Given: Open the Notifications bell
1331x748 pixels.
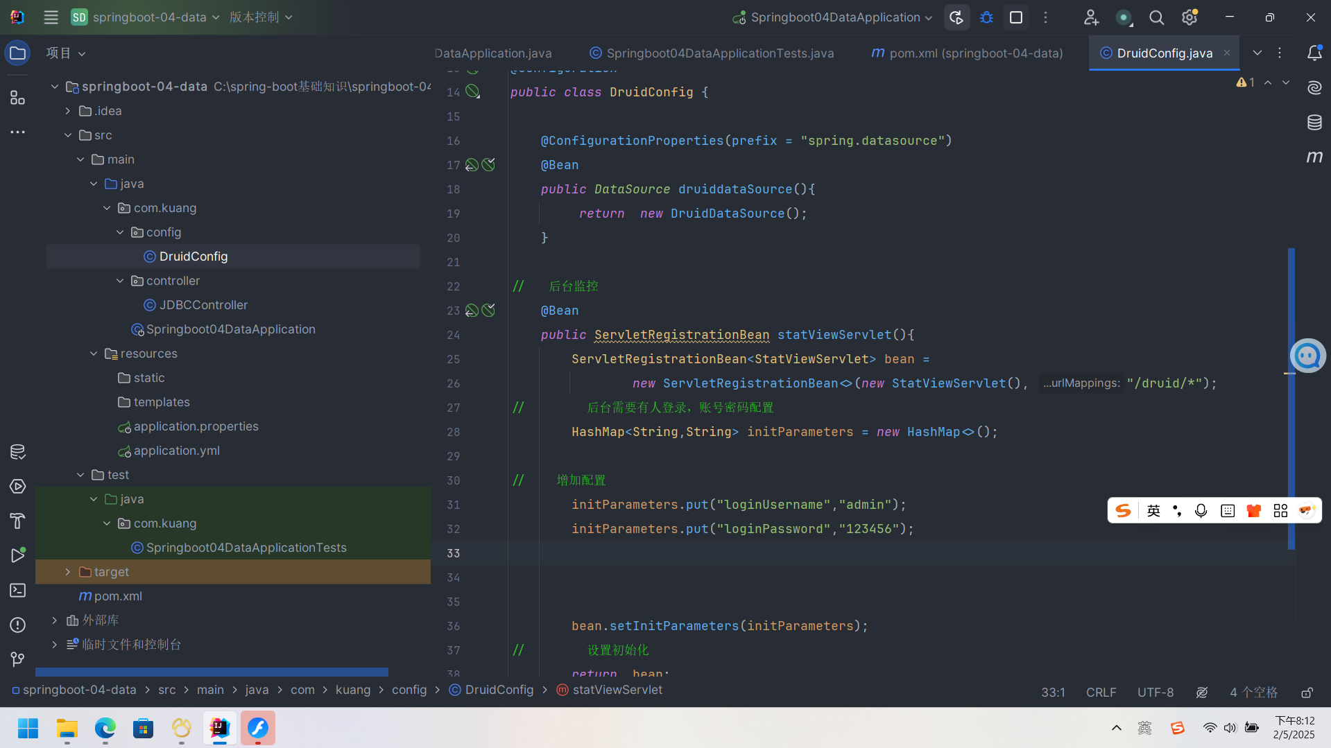Looking at the screenshot, I should [x=1314, y=53].
